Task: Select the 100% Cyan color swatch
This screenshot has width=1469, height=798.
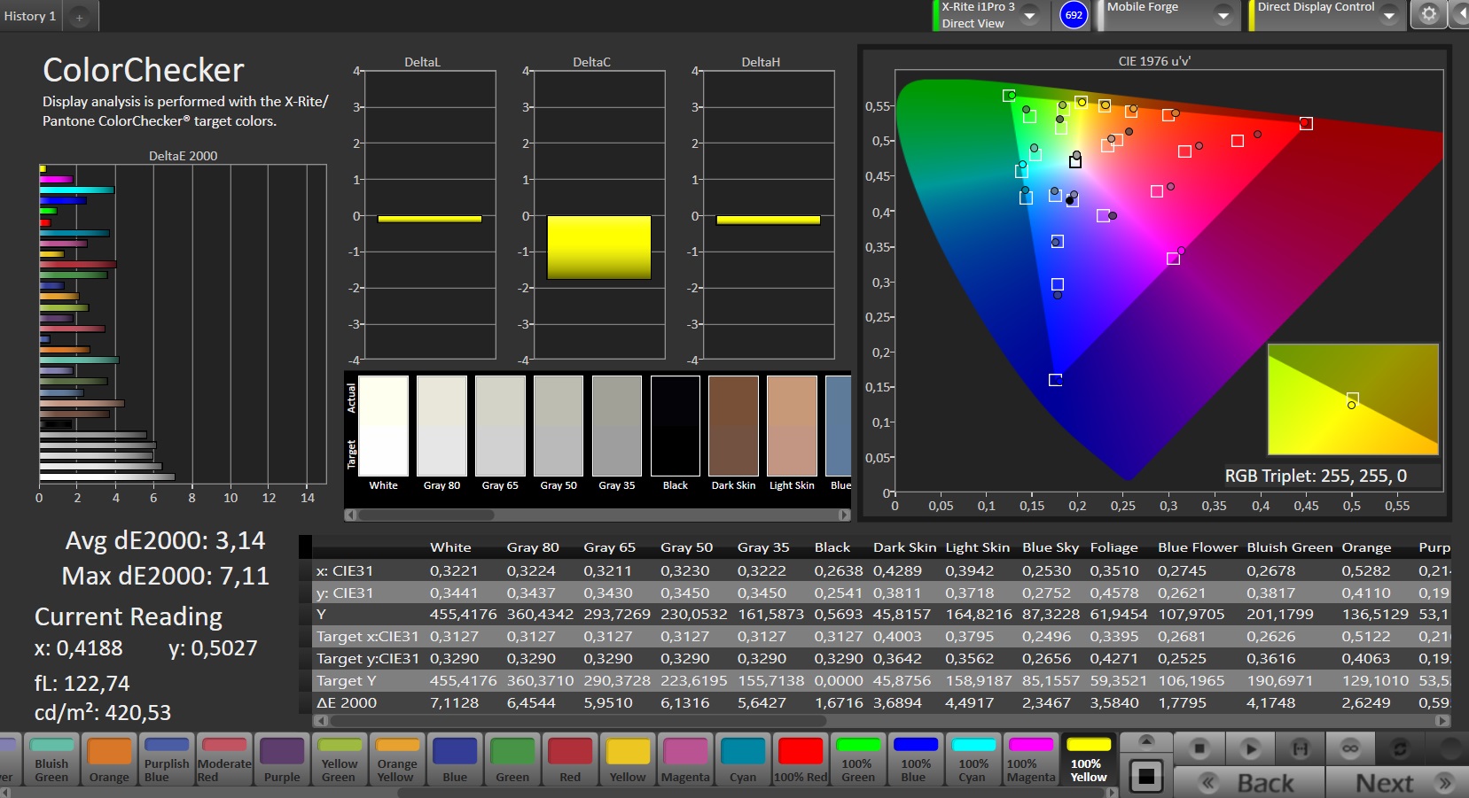Action: point(973,760)
